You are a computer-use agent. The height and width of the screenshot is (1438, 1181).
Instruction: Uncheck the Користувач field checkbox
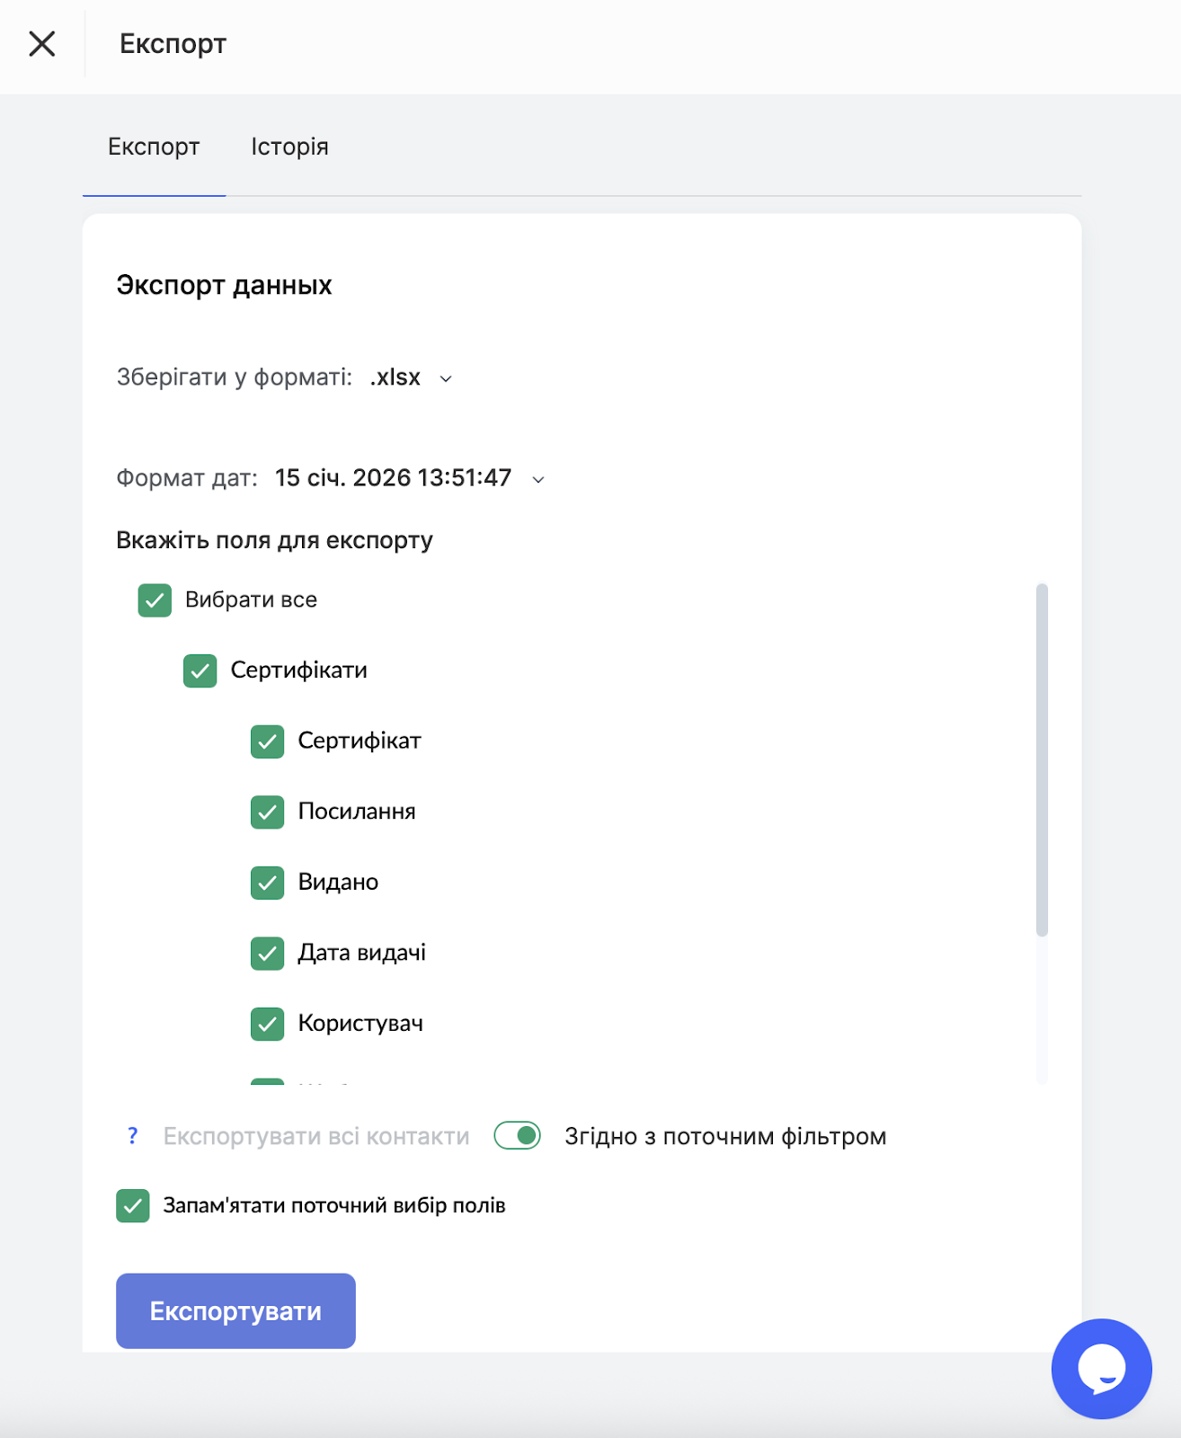point(268,1024)
